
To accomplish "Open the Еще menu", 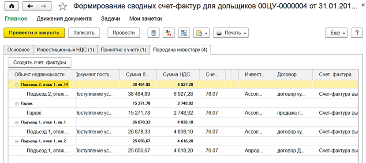I will [336, 33].
